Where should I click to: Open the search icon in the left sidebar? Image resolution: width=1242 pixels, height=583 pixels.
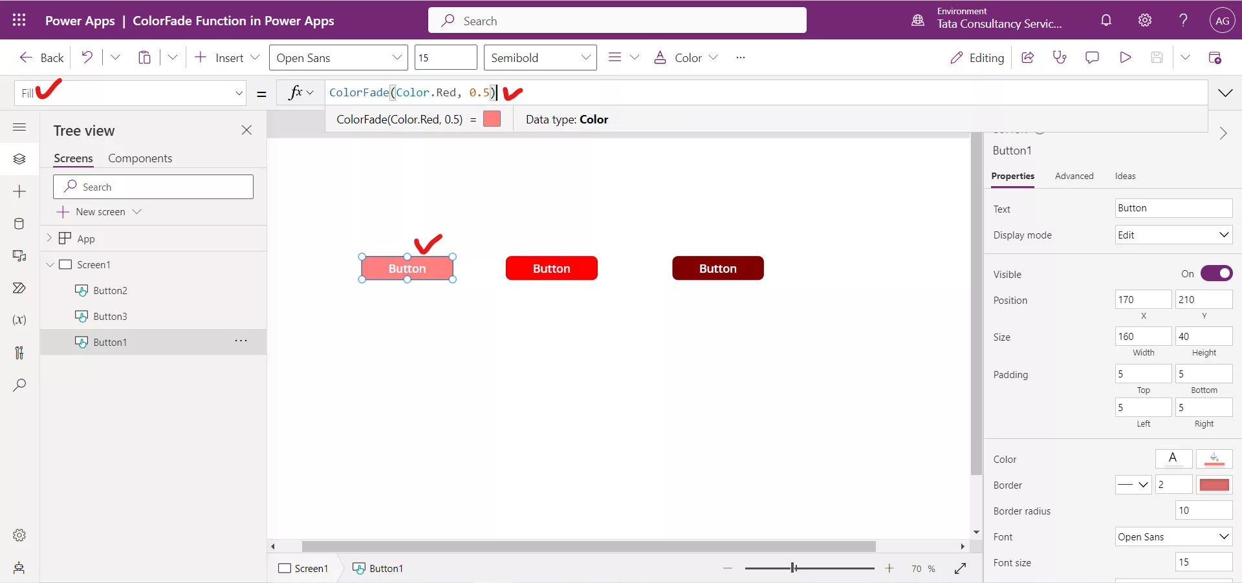[19, 385]
